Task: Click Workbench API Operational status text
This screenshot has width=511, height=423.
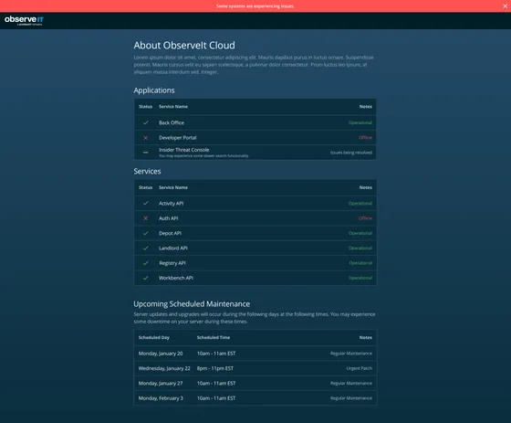Action: click(360, 278)
